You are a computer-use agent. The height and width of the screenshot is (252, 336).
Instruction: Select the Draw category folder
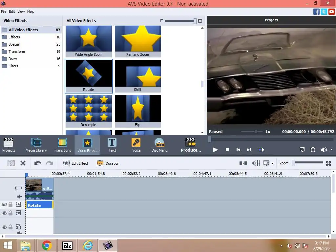point(31,59)
